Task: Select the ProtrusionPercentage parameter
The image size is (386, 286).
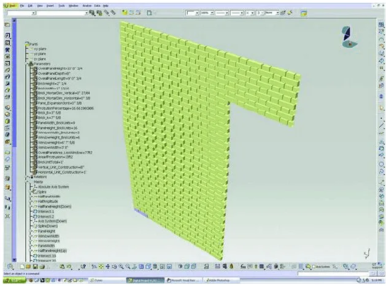Action: [x=66, y=108]
